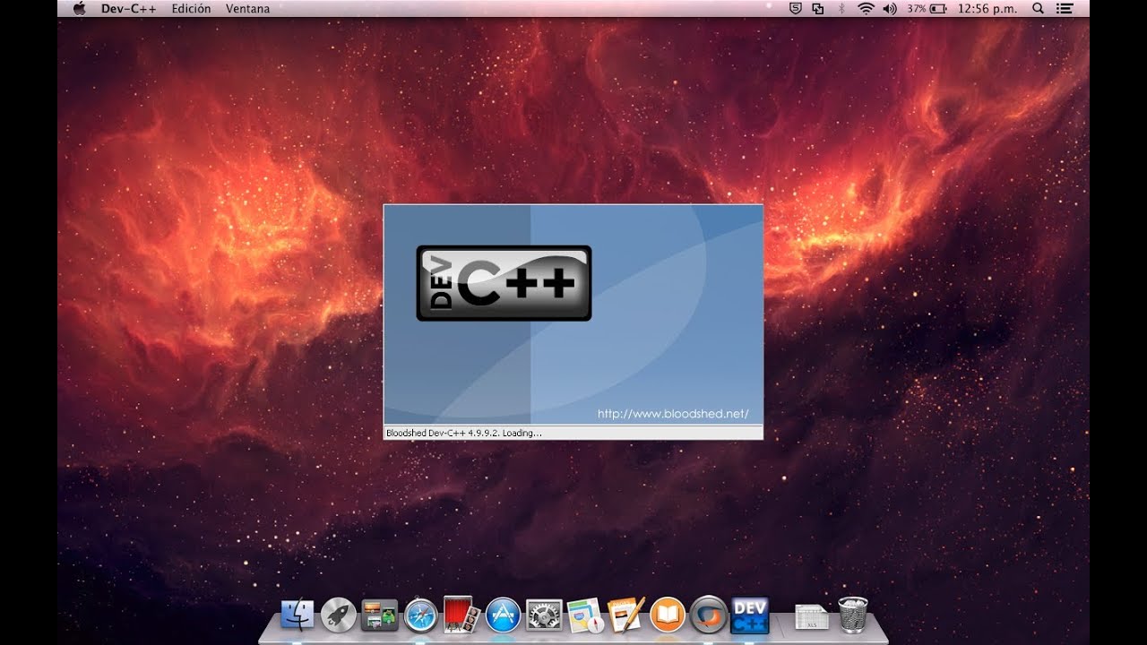Open Pages in the Dock
Screen dimensions: 1147x645
click(x=625, y=615)
